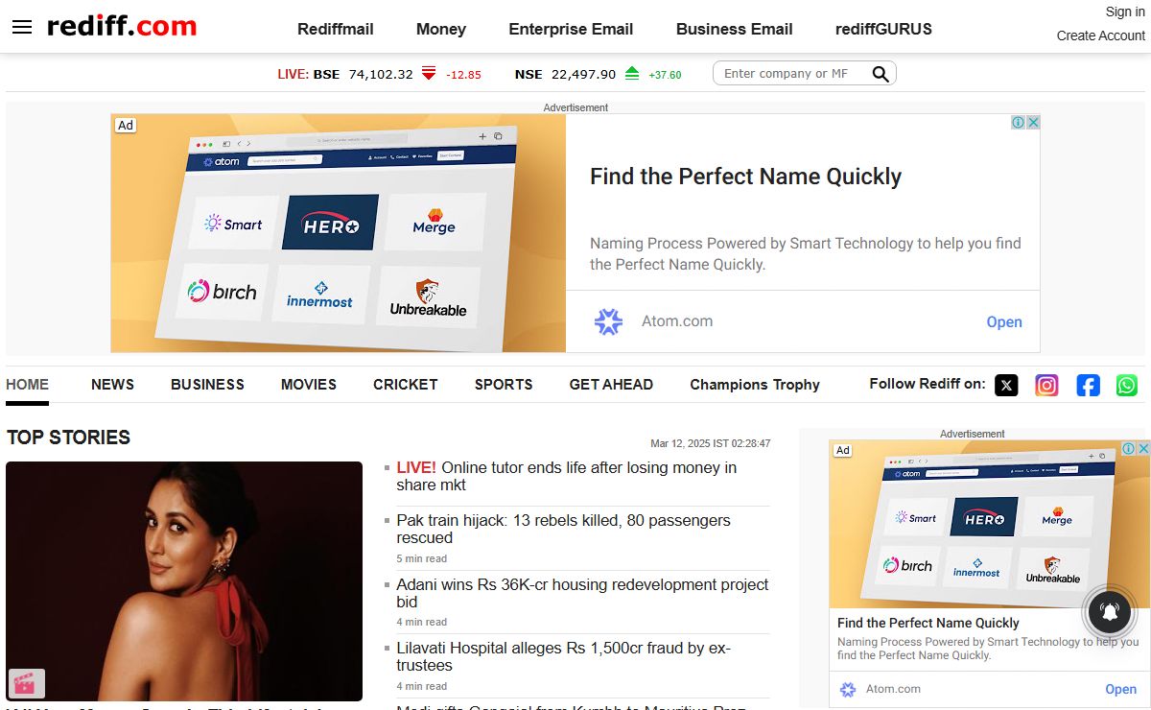The width and height of the screenshot is (1151, 710).
Task: Open the Lilavati Hospital fraud story
Action: tap(564, 656)
